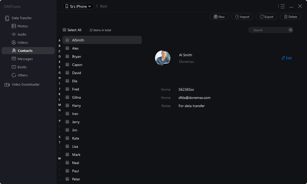Image resolution: width=307 pixels, height=184 pixels.
Task: Open the Ta's iPhone device dropdown
Action: point(78,6)
